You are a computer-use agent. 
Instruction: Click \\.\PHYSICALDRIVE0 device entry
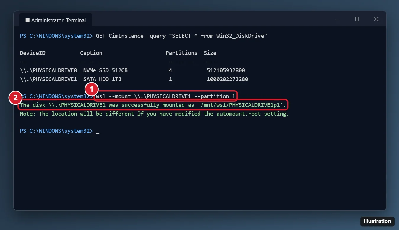48,70
